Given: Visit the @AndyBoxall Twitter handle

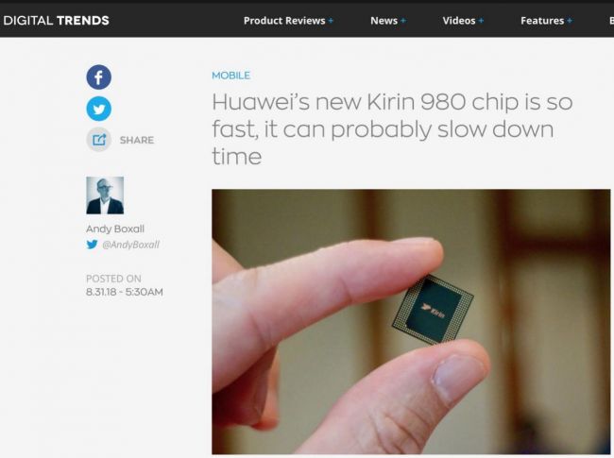Looking at the screenshot, I should tap(130, 245).
